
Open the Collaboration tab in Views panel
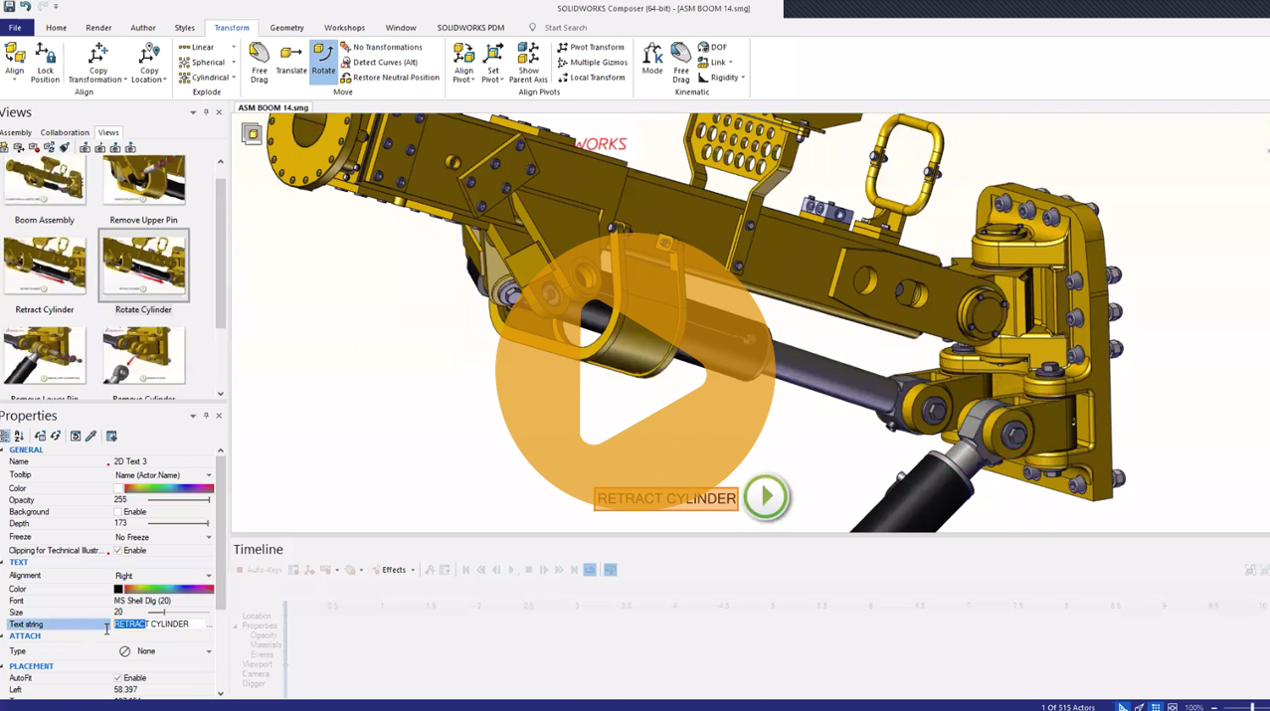point(65,132)
